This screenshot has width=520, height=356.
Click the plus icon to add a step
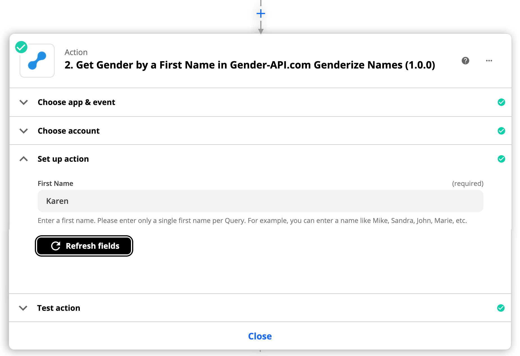pyautogui.click(x=261, y=13)
